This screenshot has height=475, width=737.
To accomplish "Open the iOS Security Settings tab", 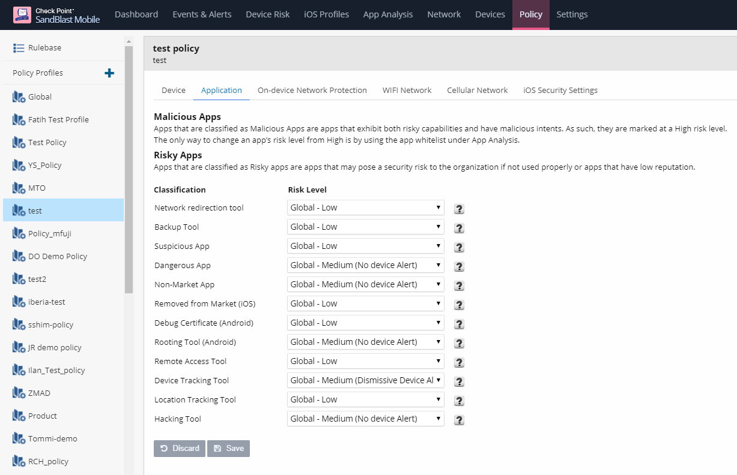I will pos(560,90).
